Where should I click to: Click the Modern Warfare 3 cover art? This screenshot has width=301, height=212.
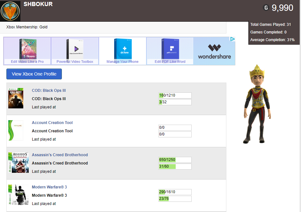(18, 195)
